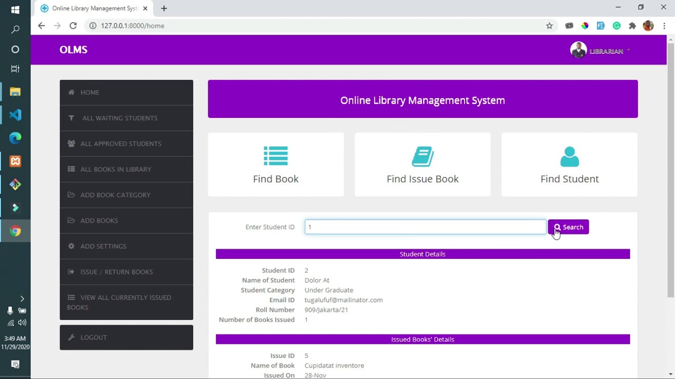Open ALL BOOKS IN LIBRARY menu item
The width and height of the screenshot is (675, 379).
pos(126,169)
